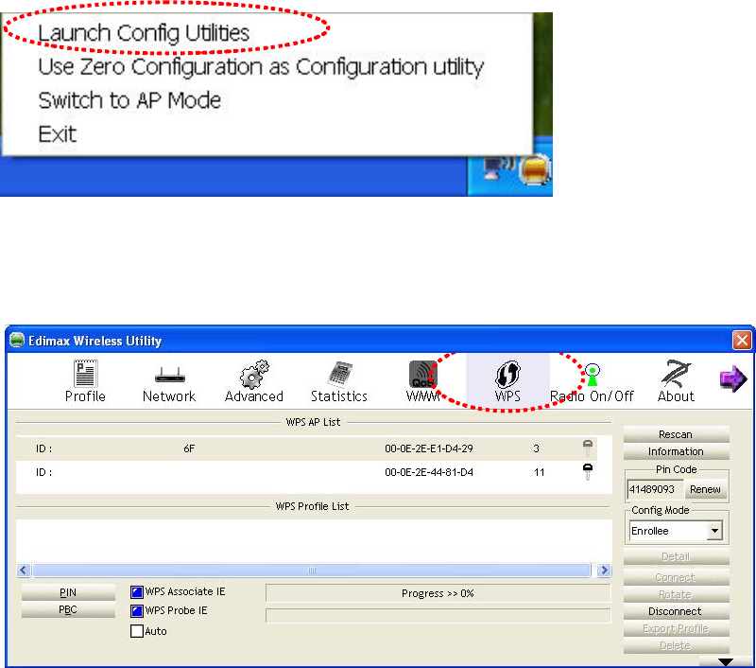Open the About icon
Screen dimensions: 756x668
click(x=676, y=374)
